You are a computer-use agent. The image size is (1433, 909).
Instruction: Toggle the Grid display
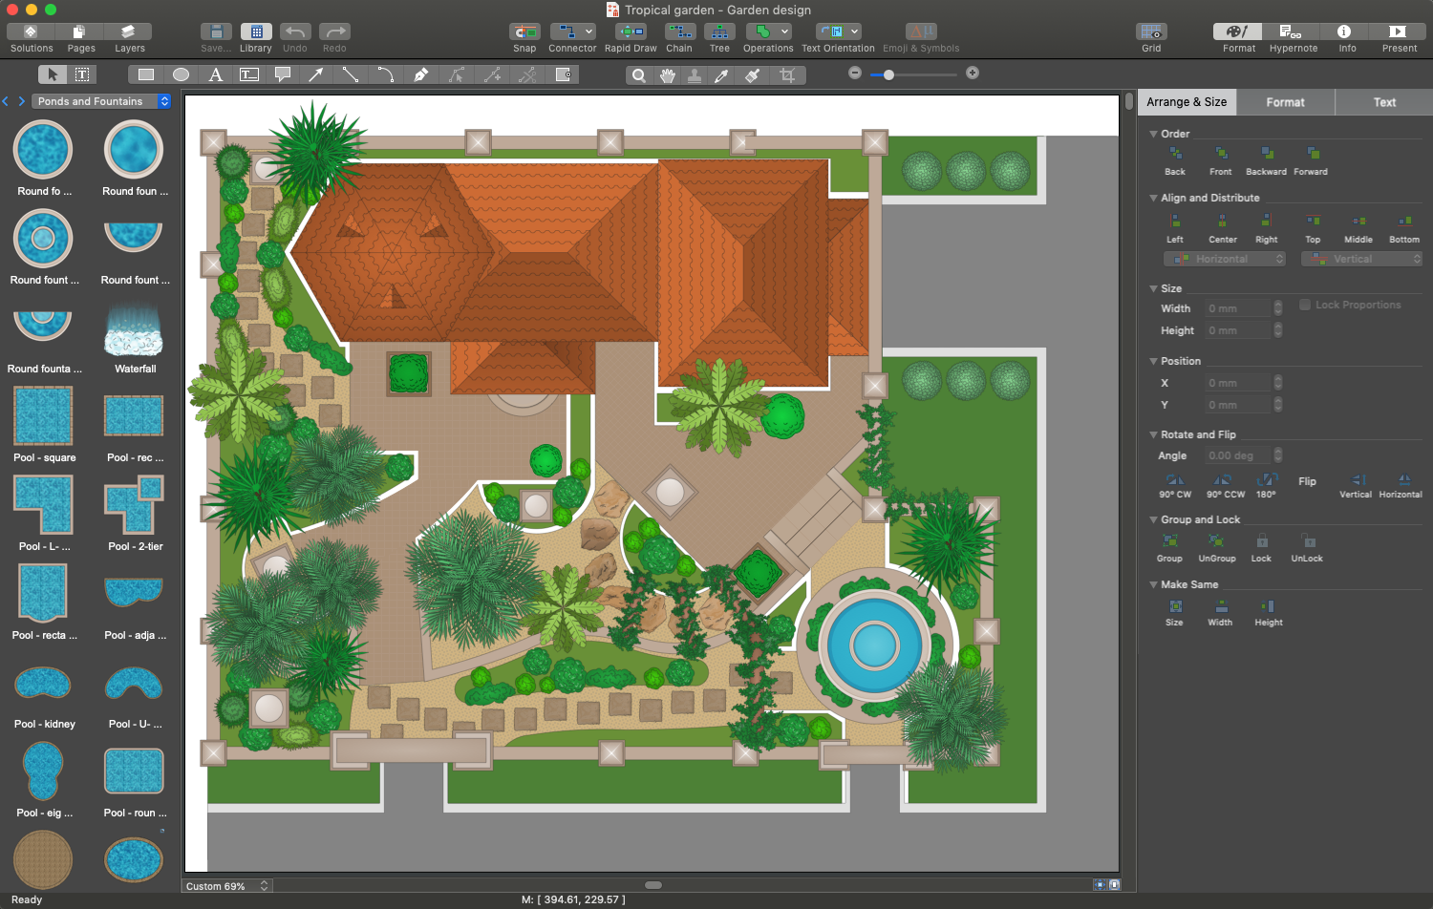tap(1151, 32)
